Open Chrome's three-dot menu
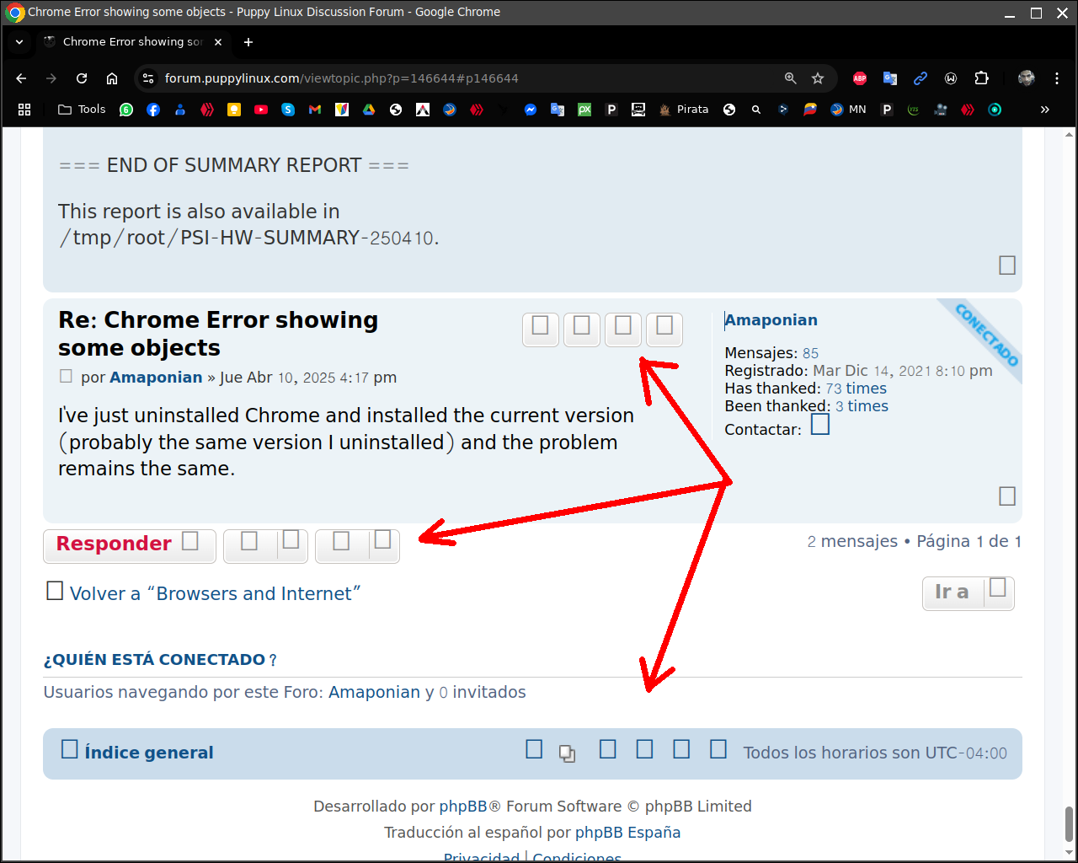This screenshot has height=863, width=1078. click(1057, 78)
